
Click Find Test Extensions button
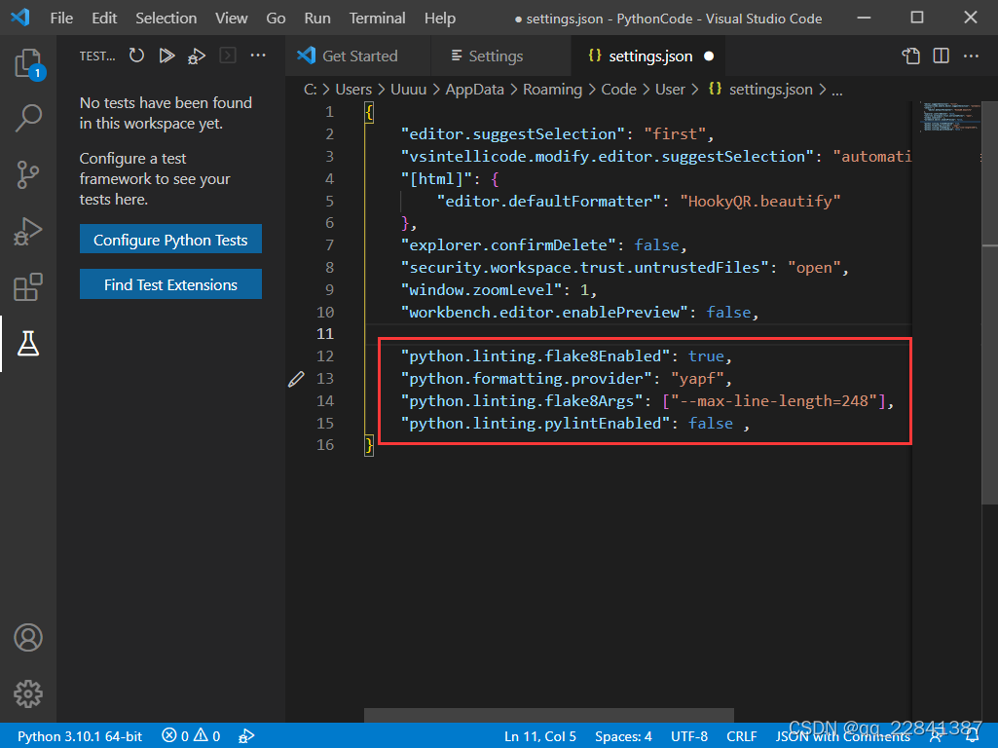170,284
